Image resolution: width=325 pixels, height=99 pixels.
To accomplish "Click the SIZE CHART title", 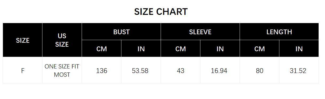I will pyautogui.click(x=161, y=12).
